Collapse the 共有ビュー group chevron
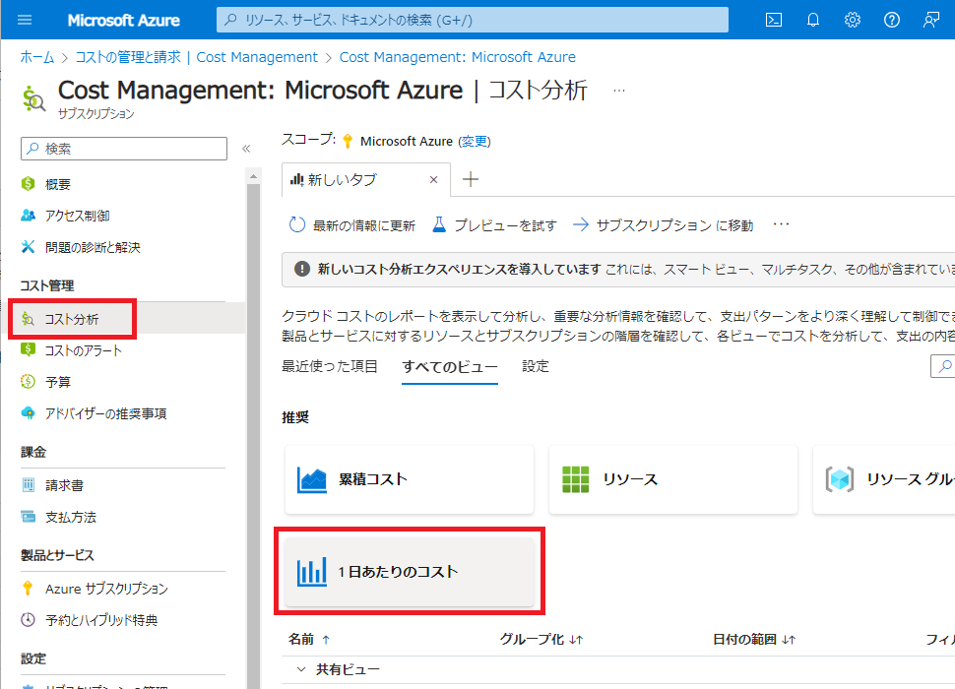 click(x=301, y=669)
